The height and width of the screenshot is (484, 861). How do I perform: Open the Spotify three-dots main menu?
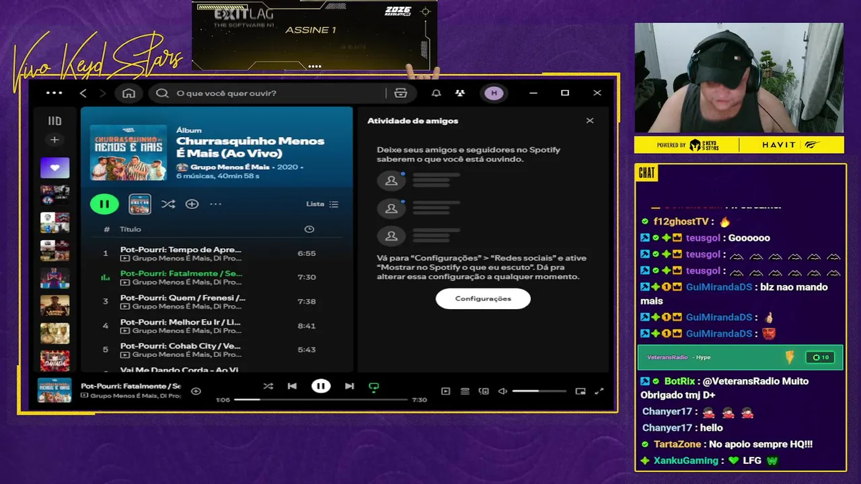(54, 93)
